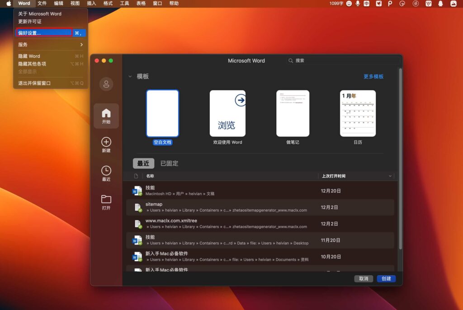This screenshot has height=310, width=463.
Task: Expand the 服务 submenu arrow
Action: (x=81, y=45)
